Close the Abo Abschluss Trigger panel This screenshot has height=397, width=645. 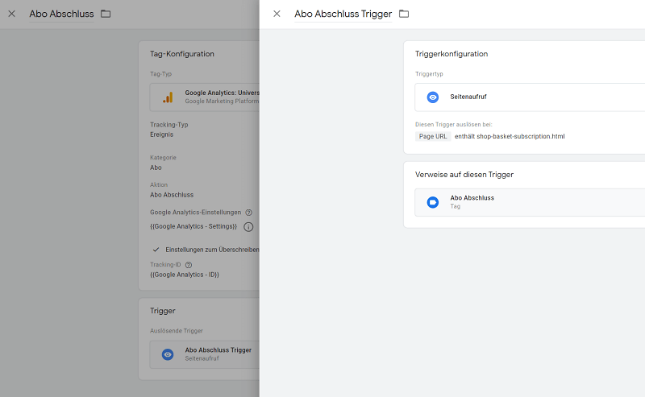[x=277, y=14]
